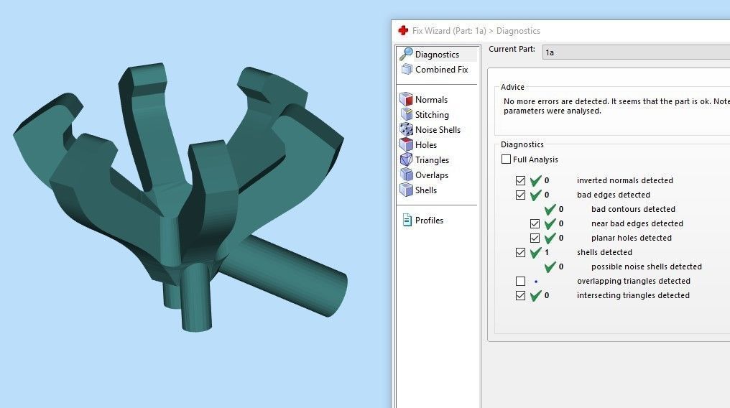The width and height of the screenshot is (730, 408).
Task: Open the Normals page label
Action: click(x=431, y=100)
